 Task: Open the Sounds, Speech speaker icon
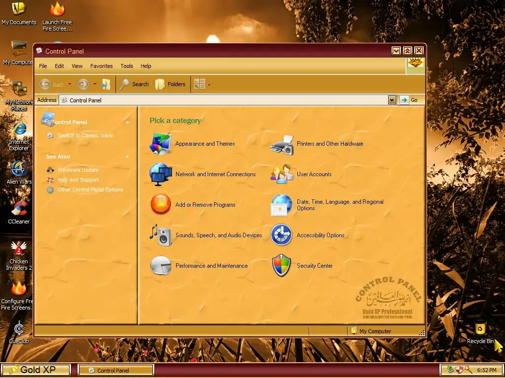tap(160, 235)
